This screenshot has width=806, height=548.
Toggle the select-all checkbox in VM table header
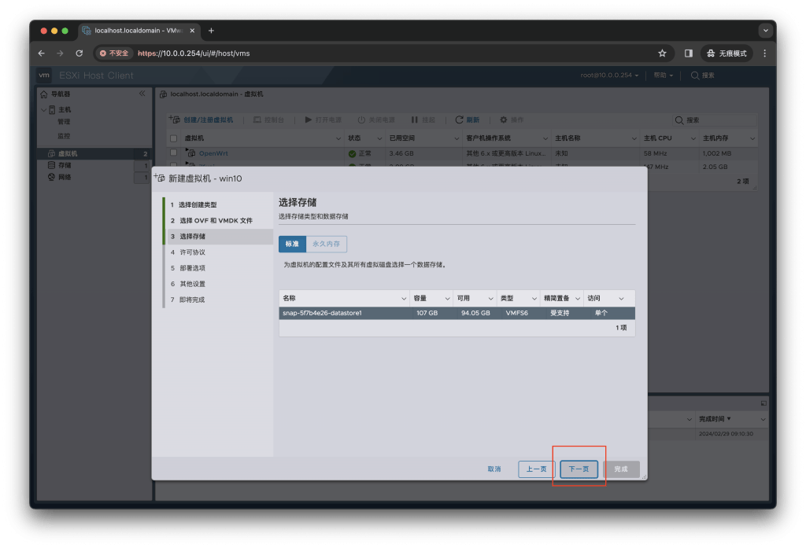point(173,138)
